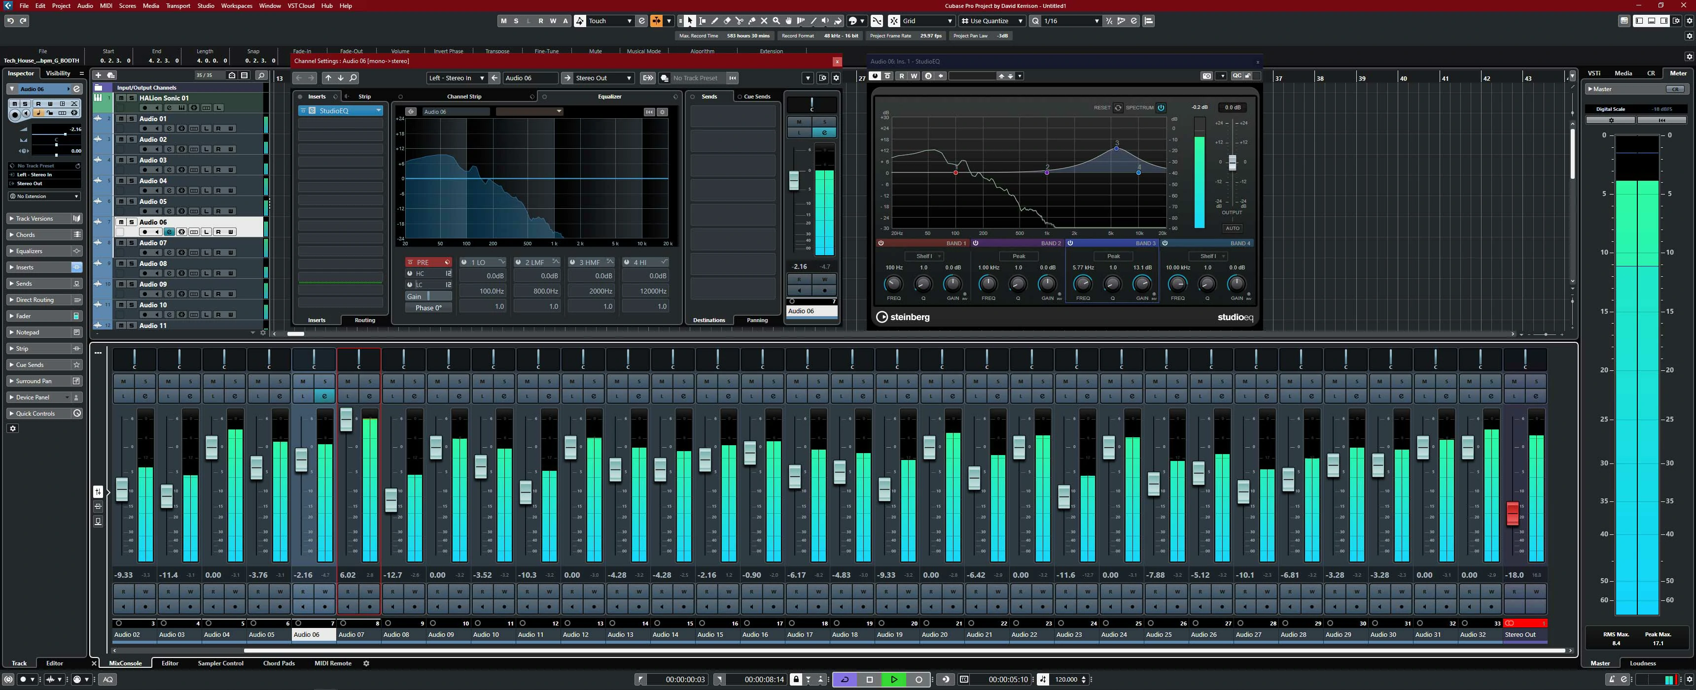
Task: Switch to the Routing tab in Channel Settings
Action: (x=365, y=320)
